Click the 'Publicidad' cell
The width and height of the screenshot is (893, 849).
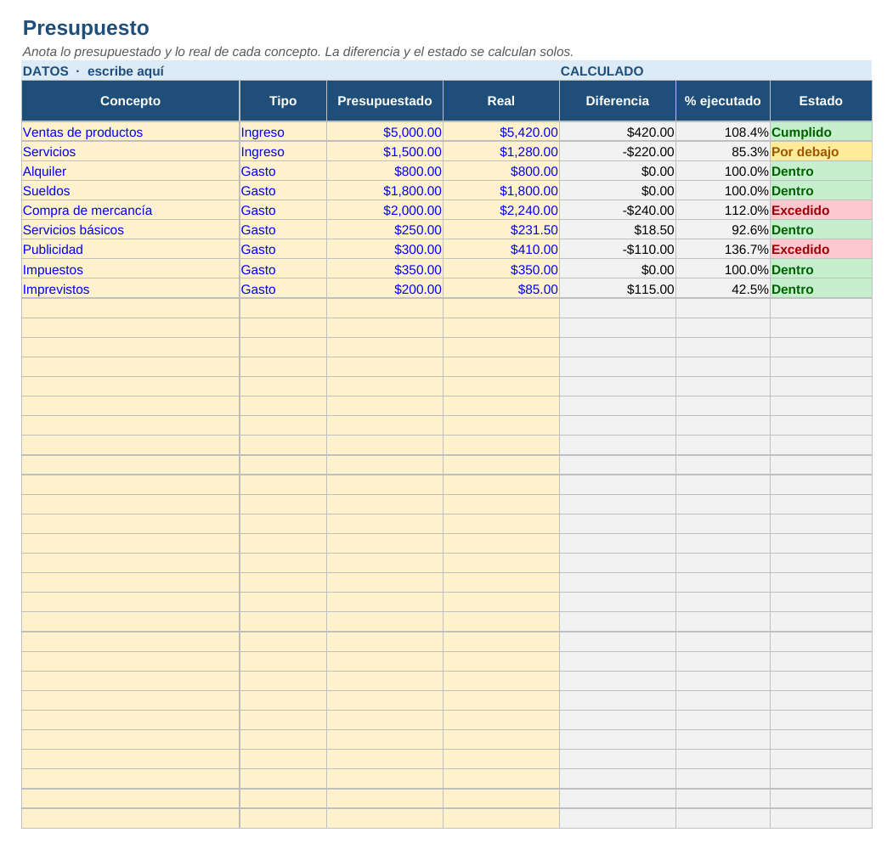(x=130, y=250)
